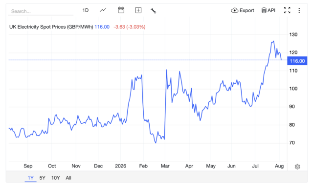Switch to the 5Y time range
This screenshot has height=188, width=313.
43,178
